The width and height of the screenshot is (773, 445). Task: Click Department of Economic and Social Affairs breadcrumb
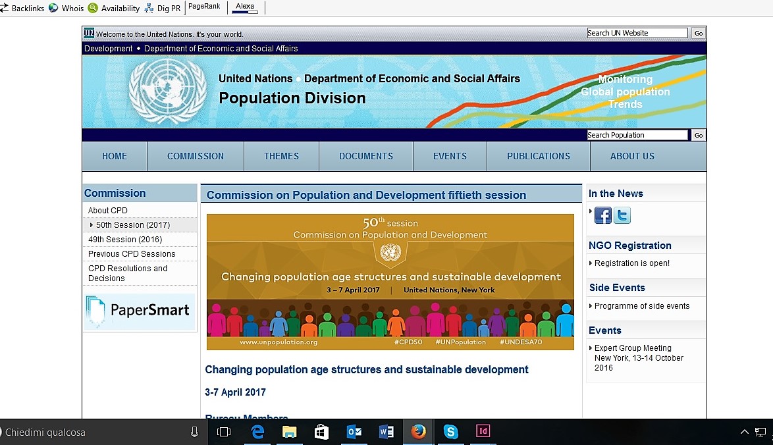221,48
